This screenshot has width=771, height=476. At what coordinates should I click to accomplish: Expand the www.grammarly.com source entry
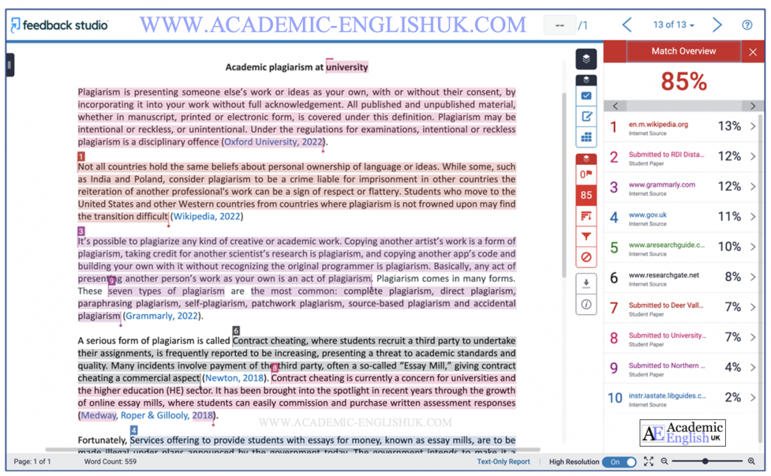(753, 187)
